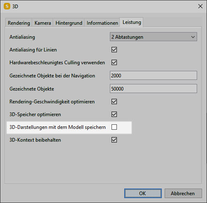Switch to the Rendering tab
This screenshot has width=207, height=203.
tap(19, 23)
